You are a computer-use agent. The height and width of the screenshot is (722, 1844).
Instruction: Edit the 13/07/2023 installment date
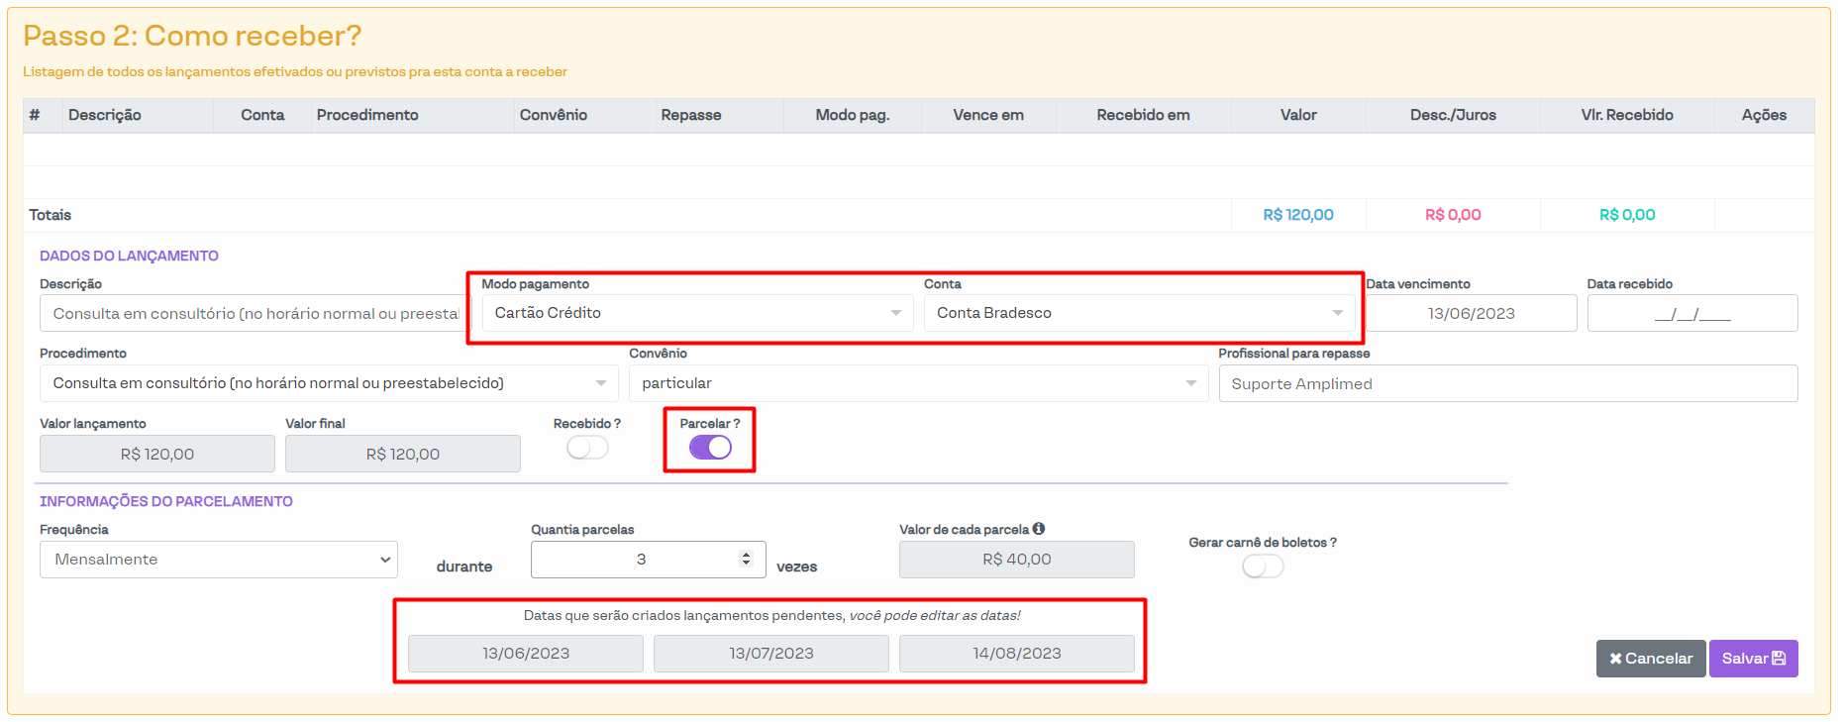(x=770, y=654)
